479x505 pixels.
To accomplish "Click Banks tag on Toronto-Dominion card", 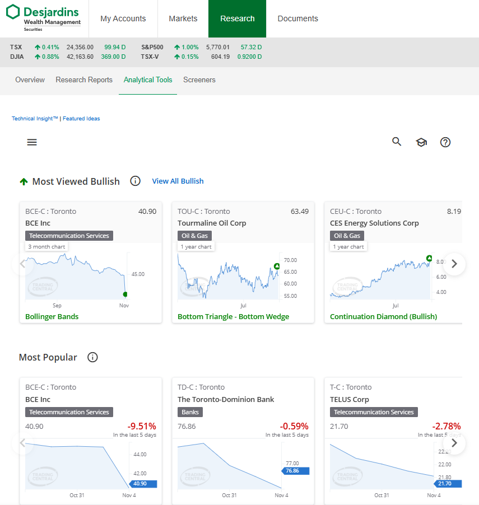I will pyautogui.click(x=190, y=412).
